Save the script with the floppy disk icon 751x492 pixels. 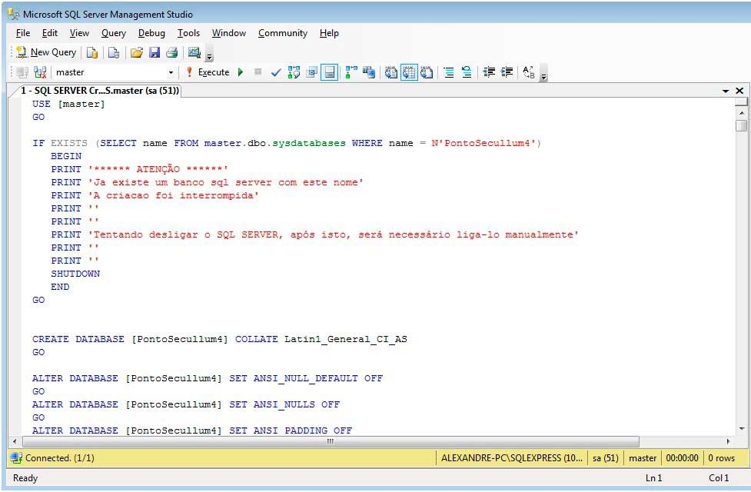click(154, 52)
